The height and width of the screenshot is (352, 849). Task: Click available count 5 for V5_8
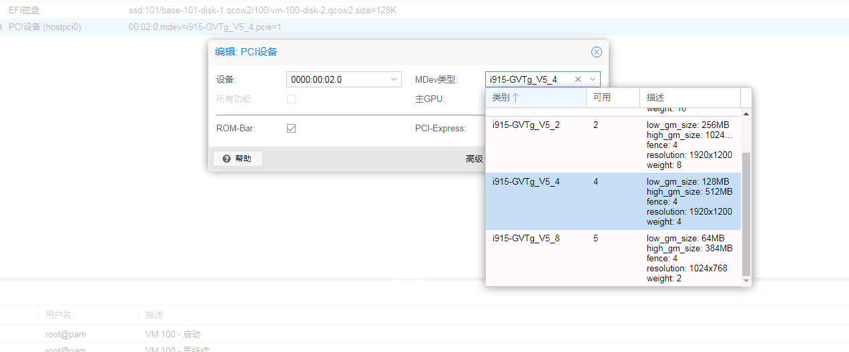[595, 238]
